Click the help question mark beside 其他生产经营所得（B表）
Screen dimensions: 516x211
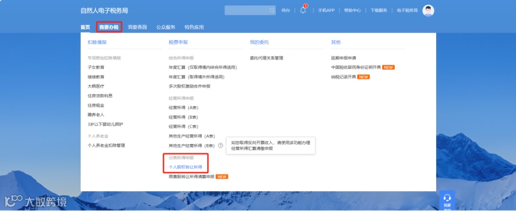click(220, 146)
